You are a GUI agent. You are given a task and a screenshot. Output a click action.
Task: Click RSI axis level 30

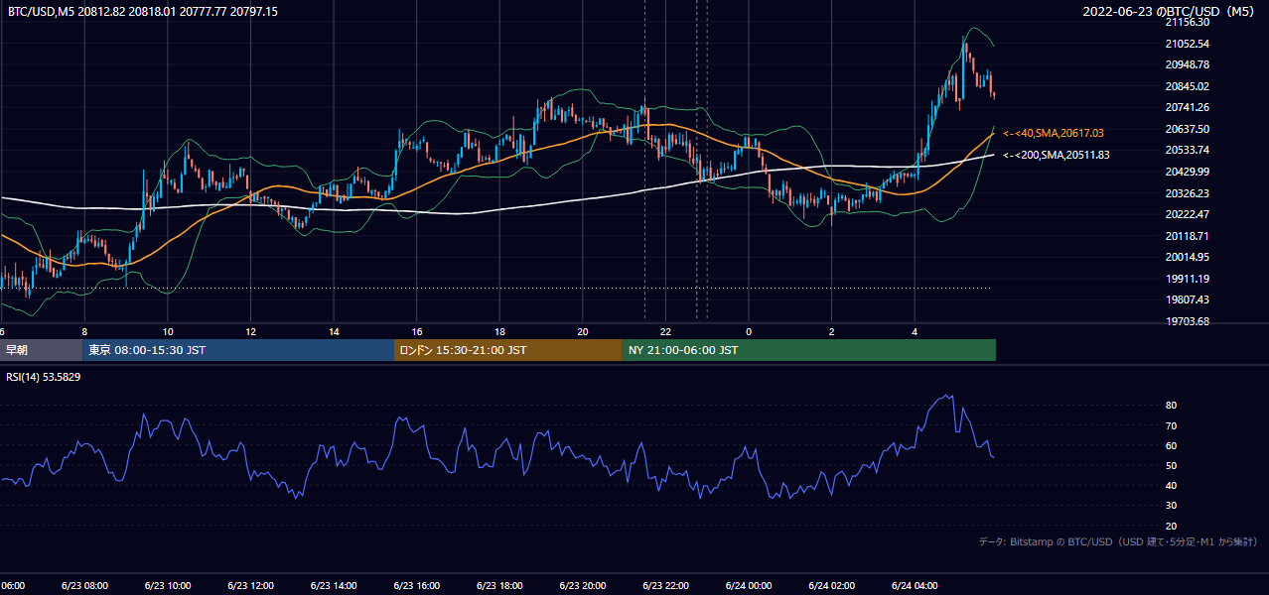(1172, 506)
